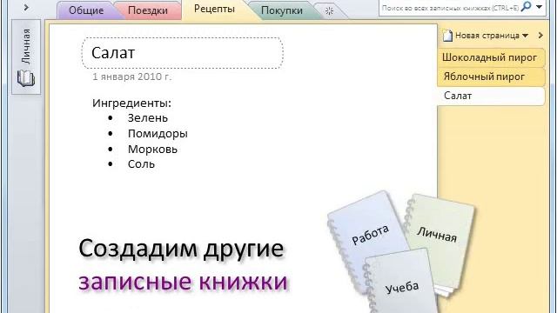Select the Рецепты section tab

(214, 9)
